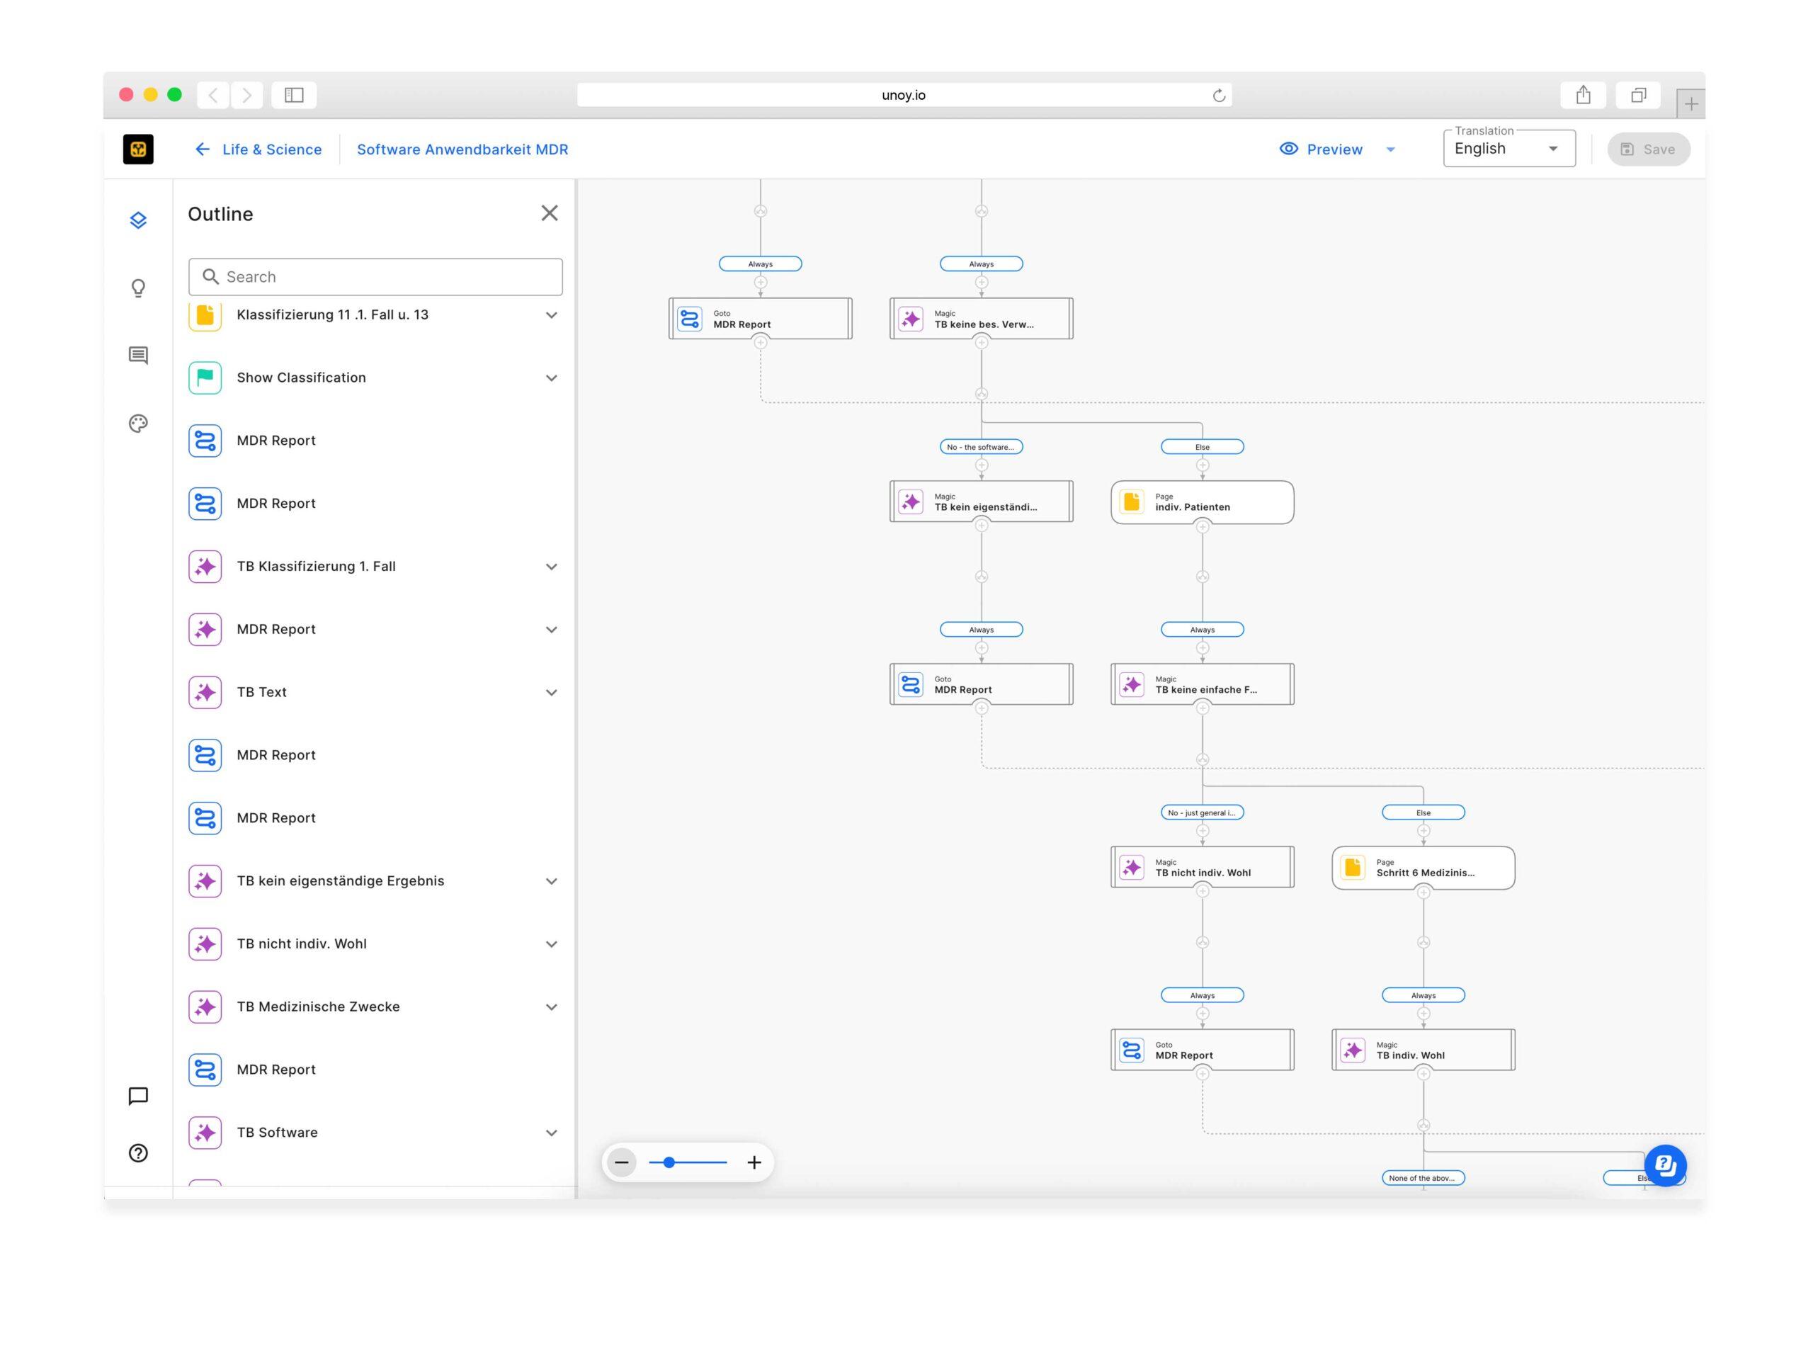Click the lightbulb icon in left sidebar
The height and width of the screenshot is (1360, 1813).
pos(137,288)
